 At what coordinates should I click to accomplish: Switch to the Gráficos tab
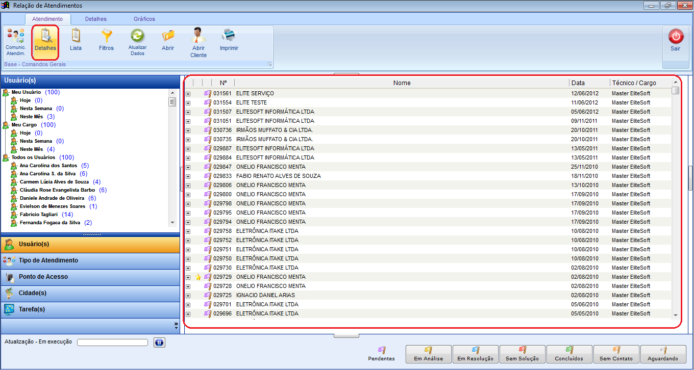(x=144, y=19)
